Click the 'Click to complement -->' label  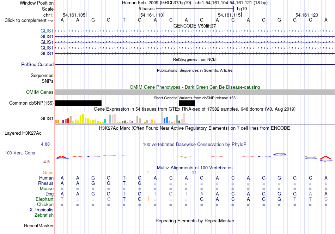point(29,21)
